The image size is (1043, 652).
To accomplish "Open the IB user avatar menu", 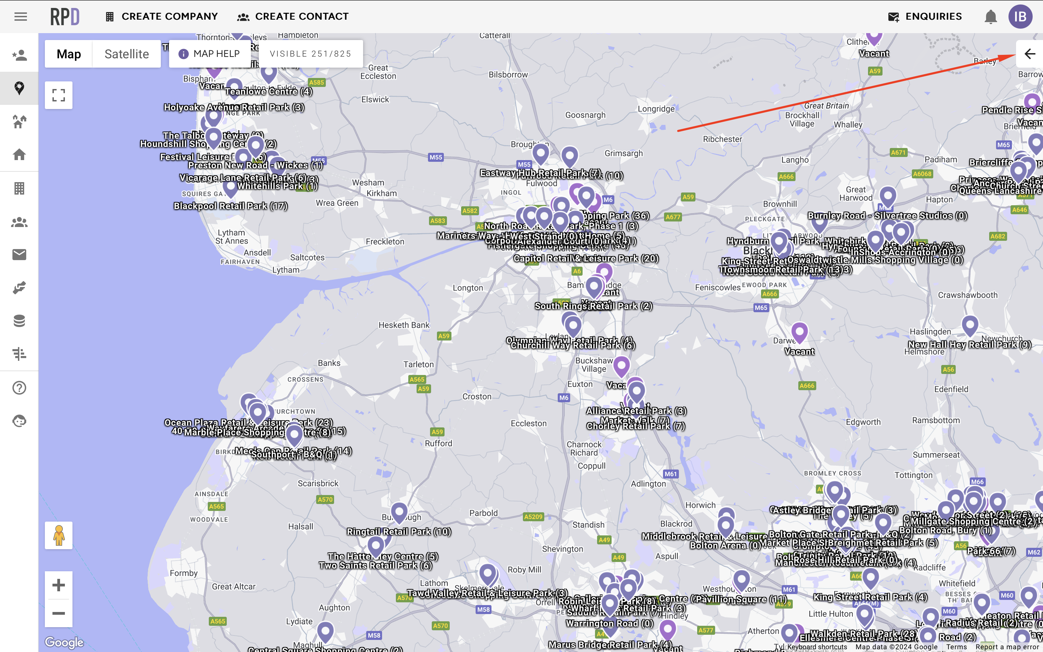I will pos(1020,17).
